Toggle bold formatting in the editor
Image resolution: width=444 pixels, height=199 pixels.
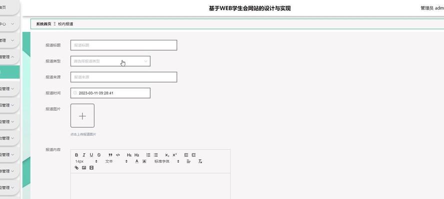(76, 155)
